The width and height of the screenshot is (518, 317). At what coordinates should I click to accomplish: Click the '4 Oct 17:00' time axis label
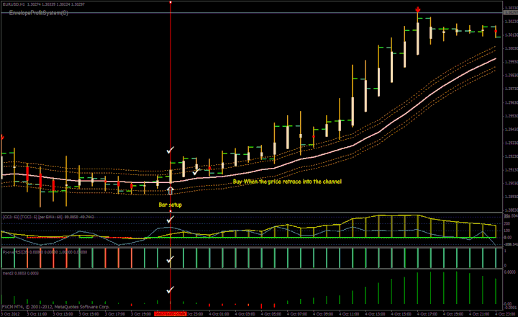(427, 313)
